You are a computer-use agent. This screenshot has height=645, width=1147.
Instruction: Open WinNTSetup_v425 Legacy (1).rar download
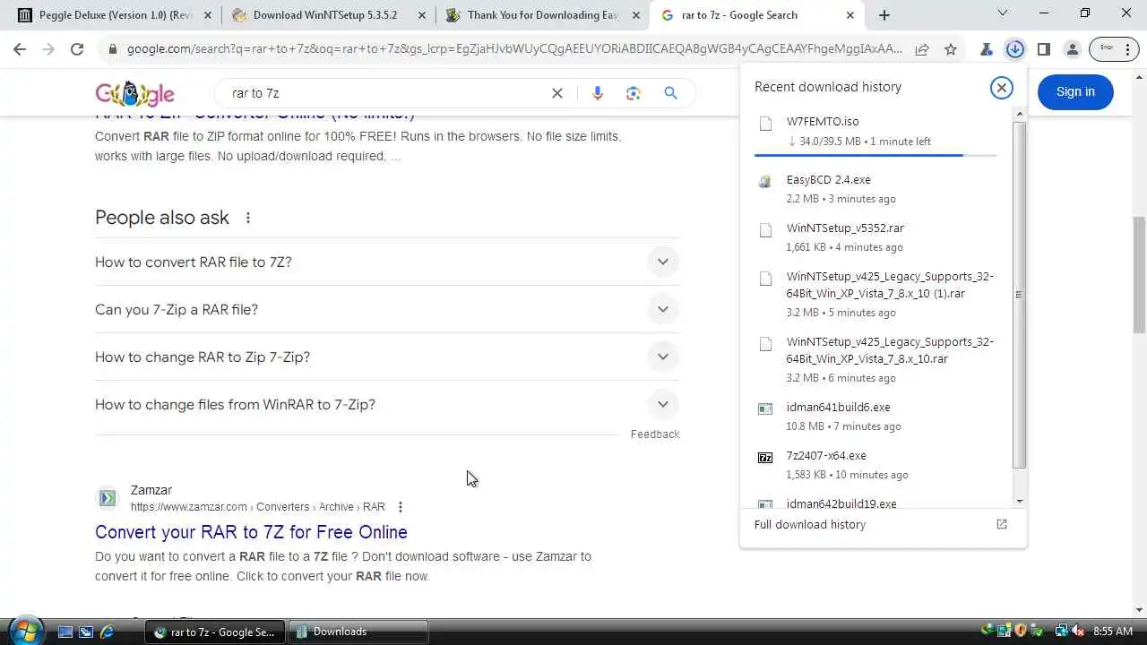coord(890,285)
